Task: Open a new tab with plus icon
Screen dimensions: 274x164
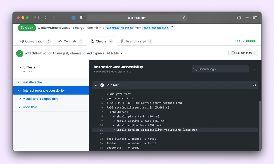Action: pos(247,17)
